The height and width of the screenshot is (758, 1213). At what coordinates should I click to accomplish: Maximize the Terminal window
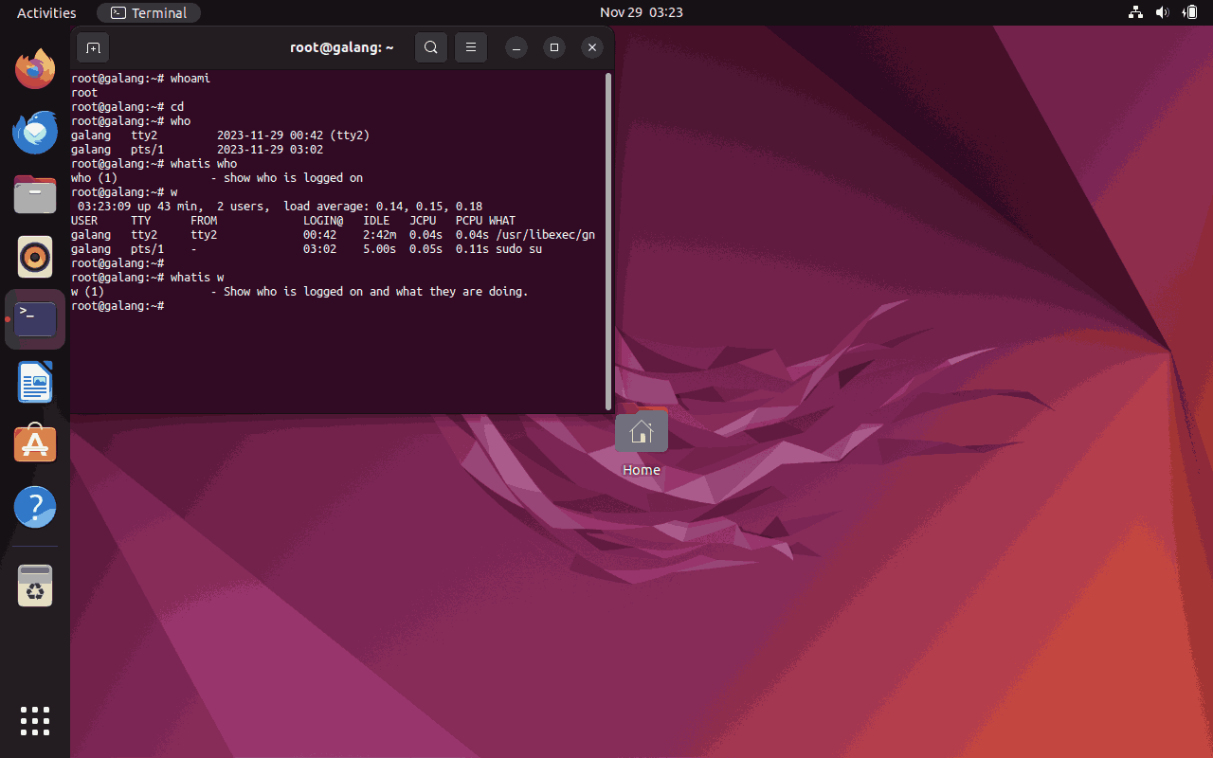click(x=554, y=47)
